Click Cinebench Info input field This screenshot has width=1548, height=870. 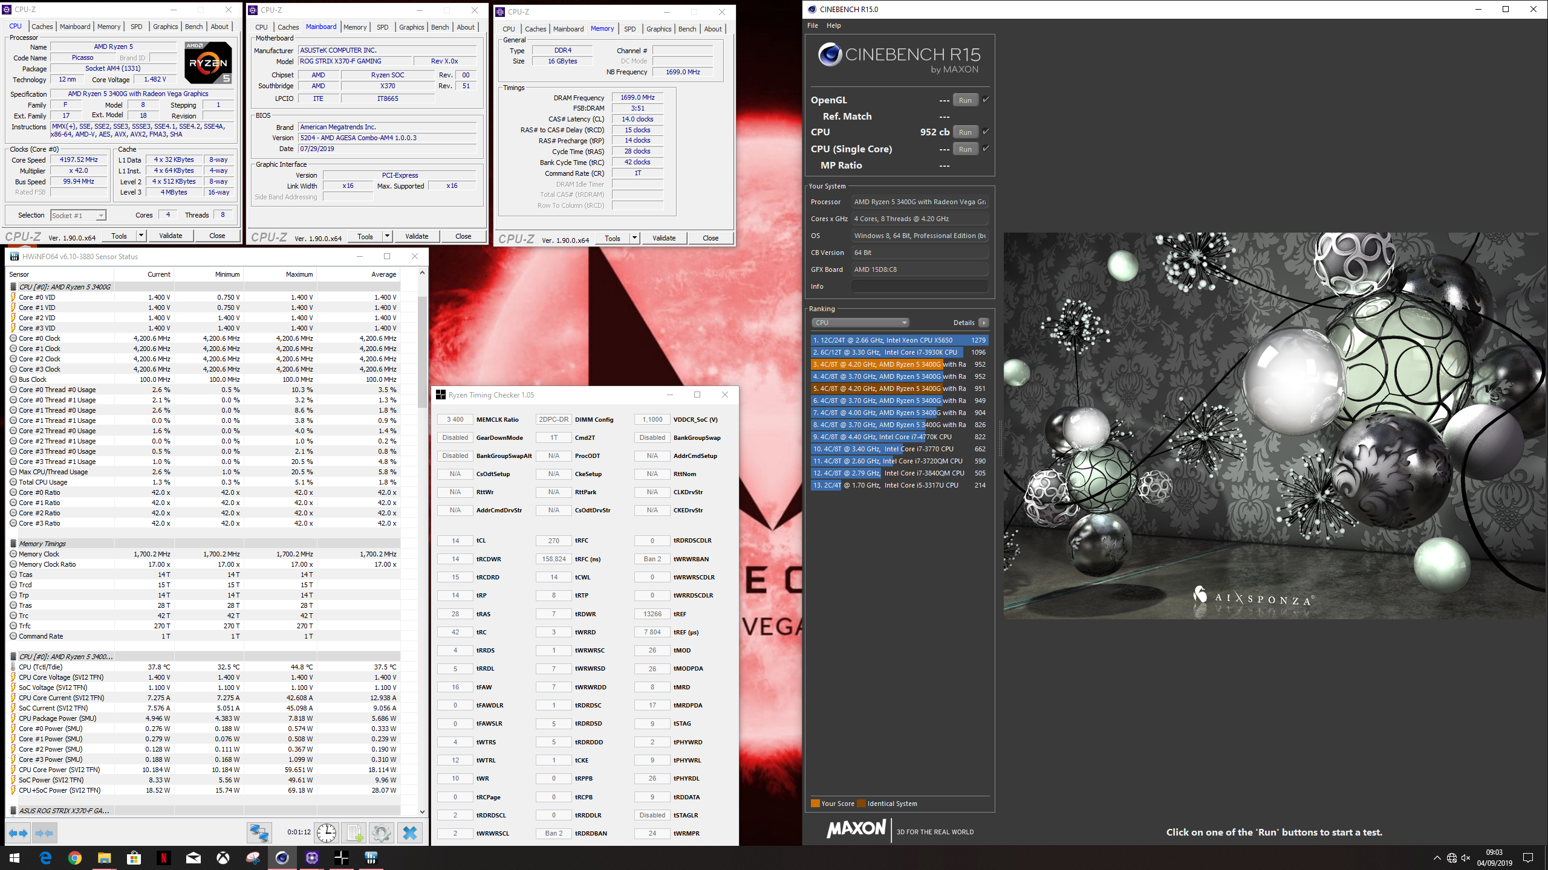click(x=920, y=286)
